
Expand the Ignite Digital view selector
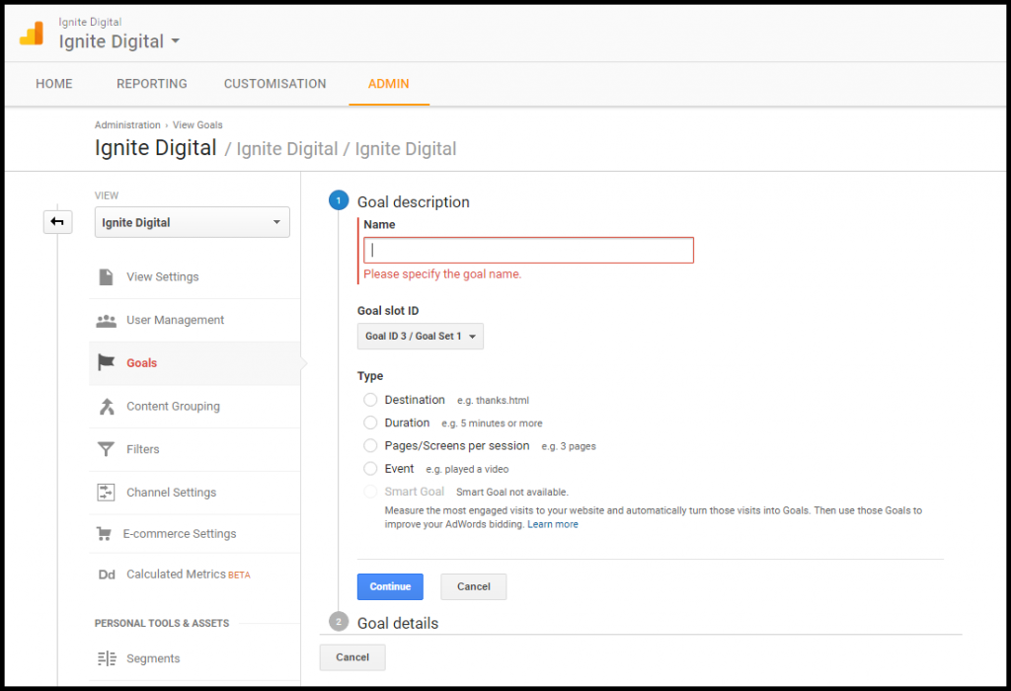click(192, 223)
